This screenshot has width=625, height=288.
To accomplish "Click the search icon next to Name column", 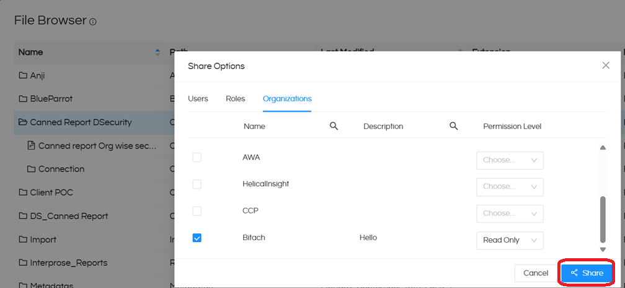I will click(334, 126).
